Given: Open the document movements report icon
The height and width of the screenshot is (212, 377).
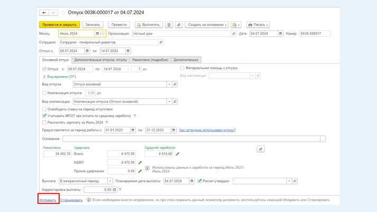Looking at the screenshot, I should click(169, 25).
